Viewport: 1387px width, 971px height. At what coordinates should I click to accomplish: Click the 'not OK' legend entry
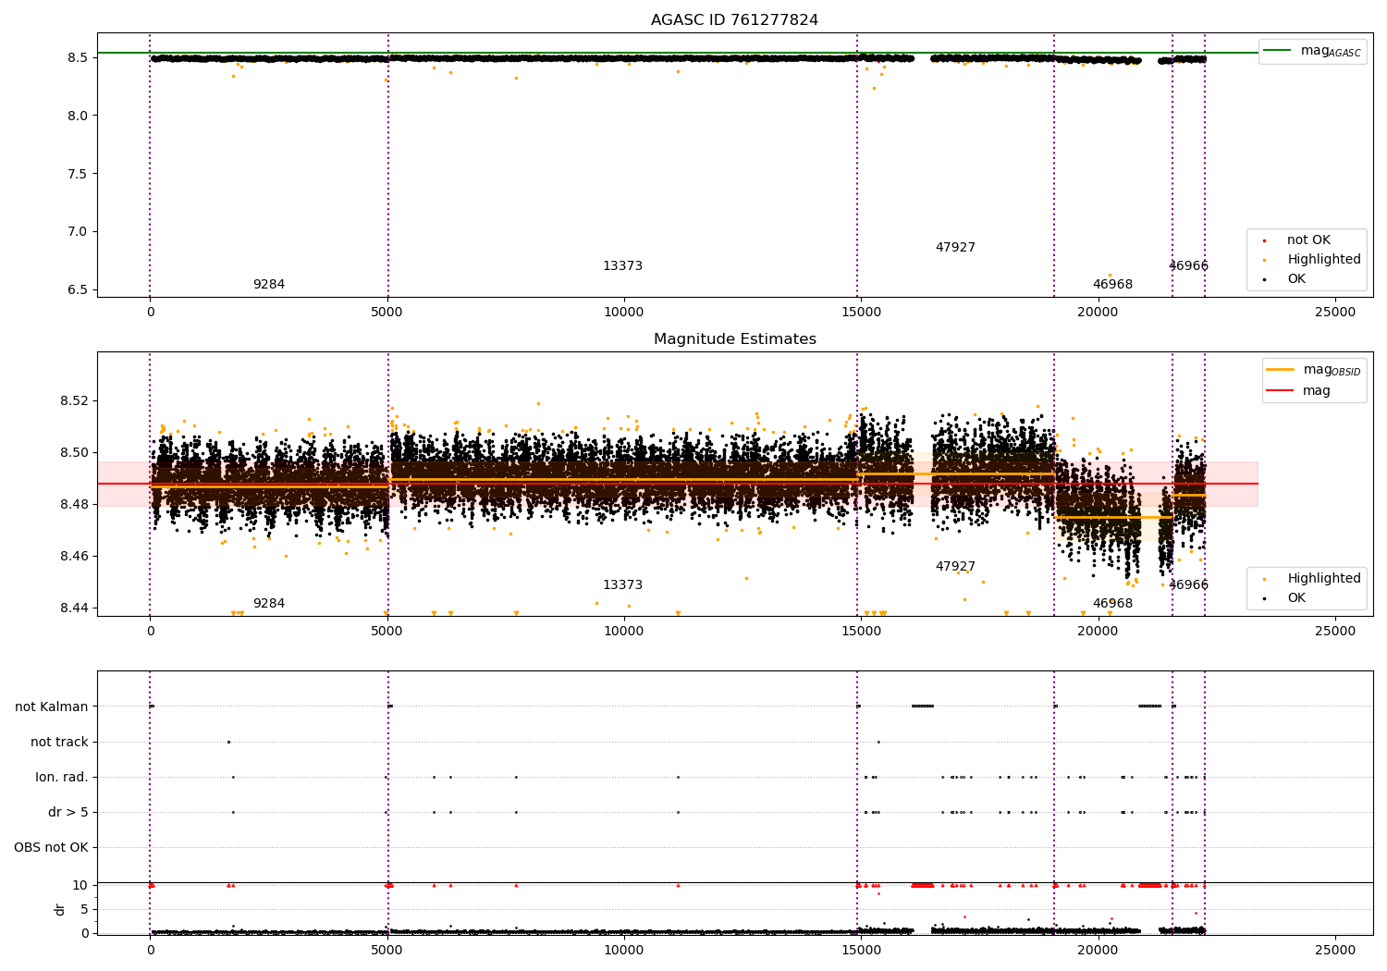coord(1308,240)
